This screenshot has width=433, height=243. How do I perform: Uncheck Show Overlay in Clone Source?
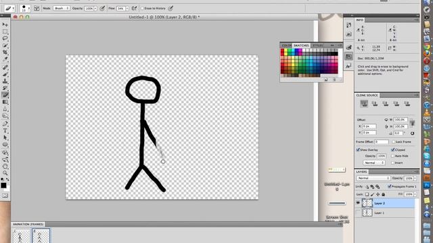coord(358,150)
